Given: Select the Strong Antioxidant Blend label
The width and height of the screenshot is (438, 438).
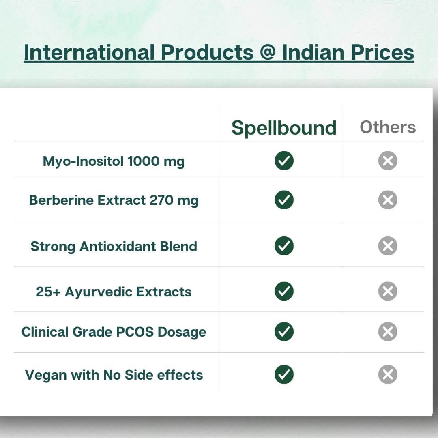Looking at the screenshot, I should 114,246.
